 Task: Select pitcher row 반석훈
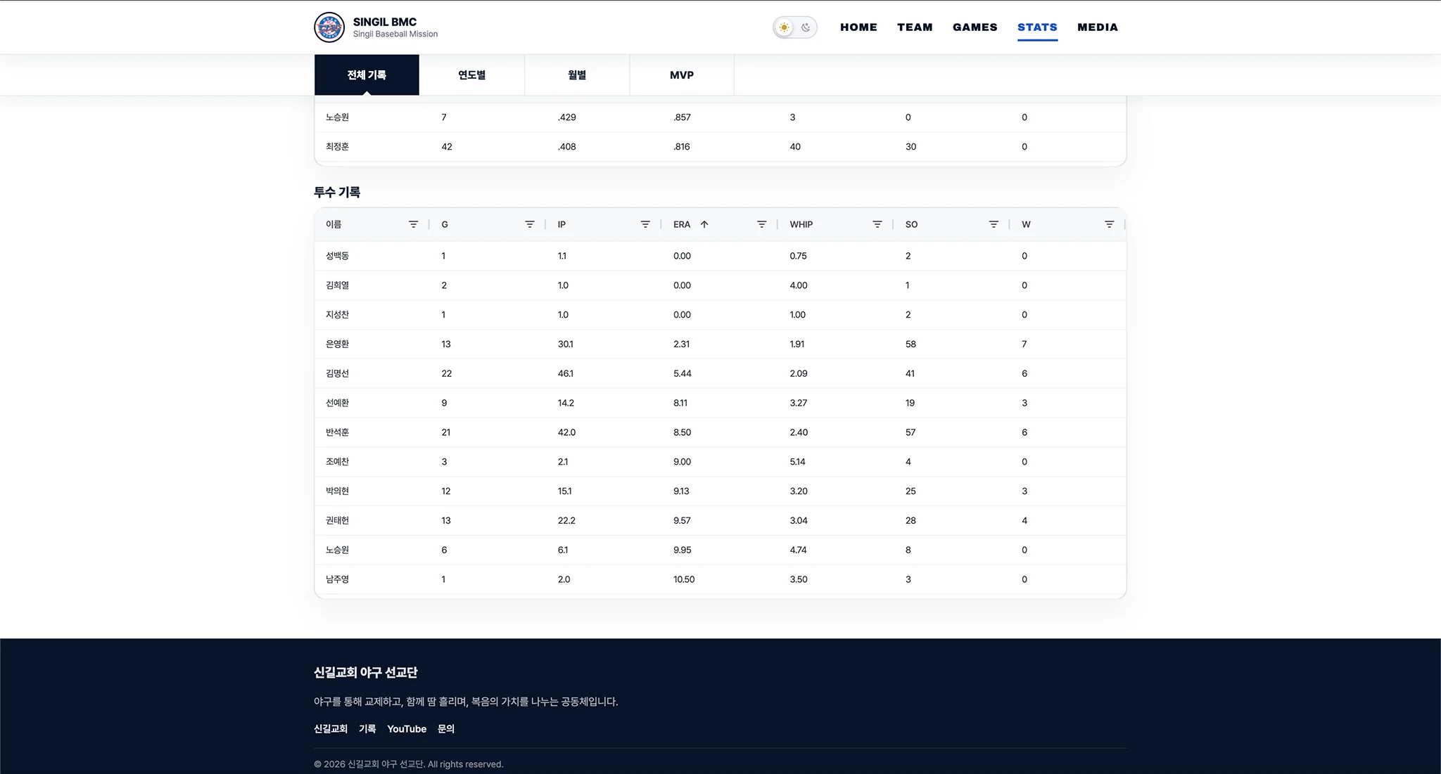(x=720, y=432)
